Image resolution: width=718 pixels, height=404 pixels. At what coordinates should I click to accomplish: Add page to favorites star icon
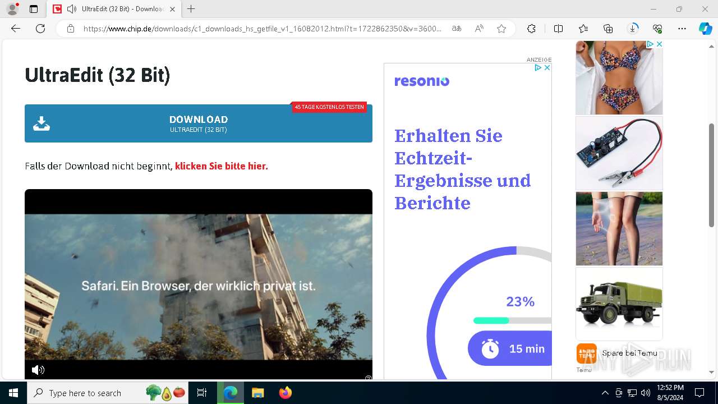[501, 29]
